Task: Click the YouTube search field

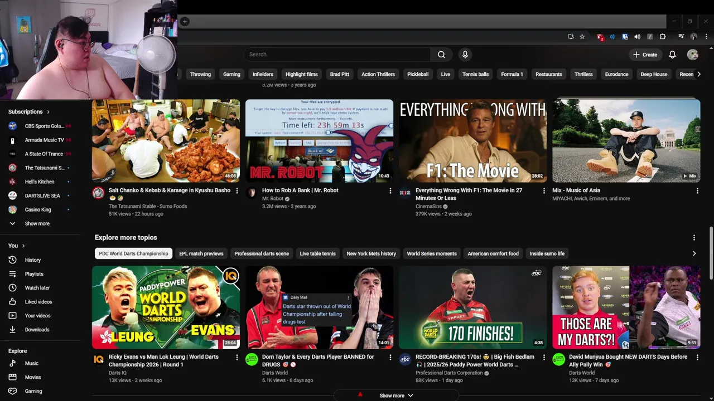Action: point(337,55)
